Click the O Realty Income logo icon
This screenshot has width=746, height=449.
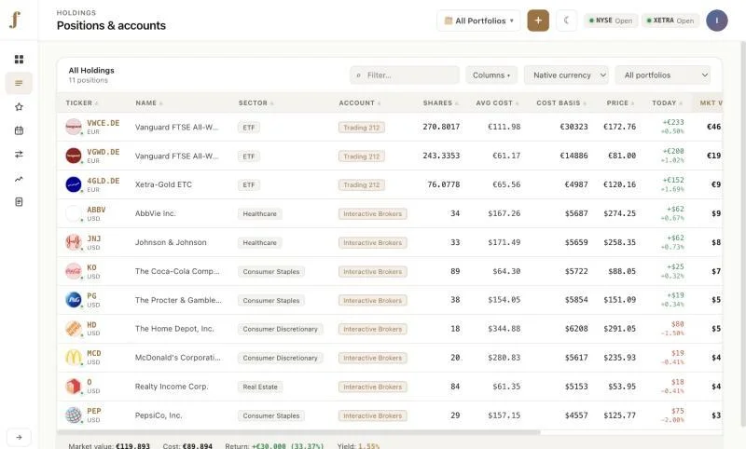[x=74, y=387]
